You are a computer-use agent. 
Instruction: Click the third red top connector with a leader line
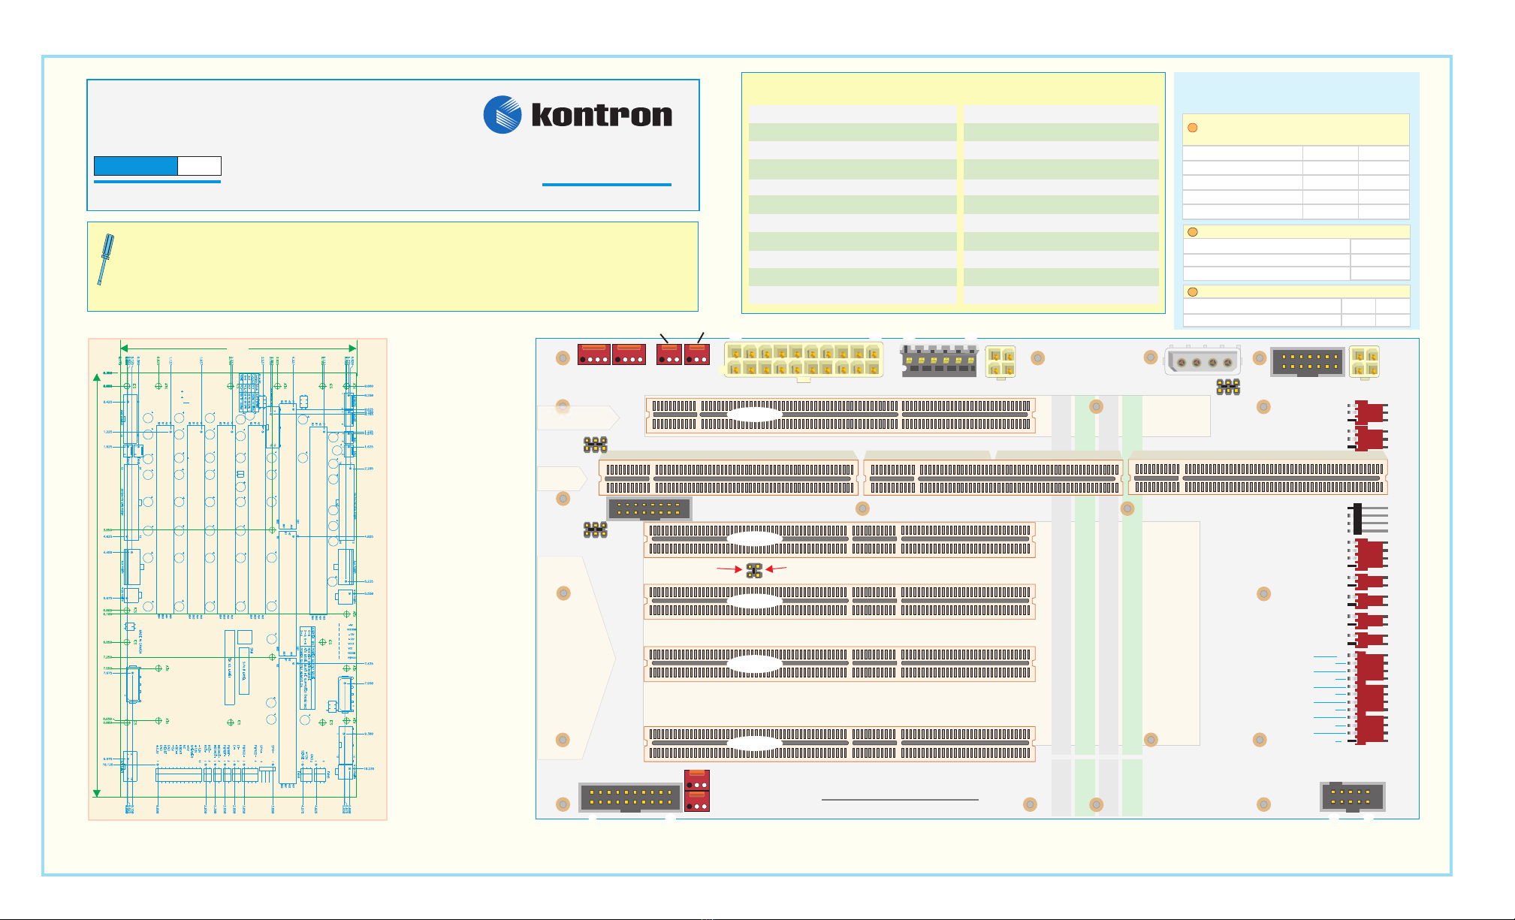[668, 354]
